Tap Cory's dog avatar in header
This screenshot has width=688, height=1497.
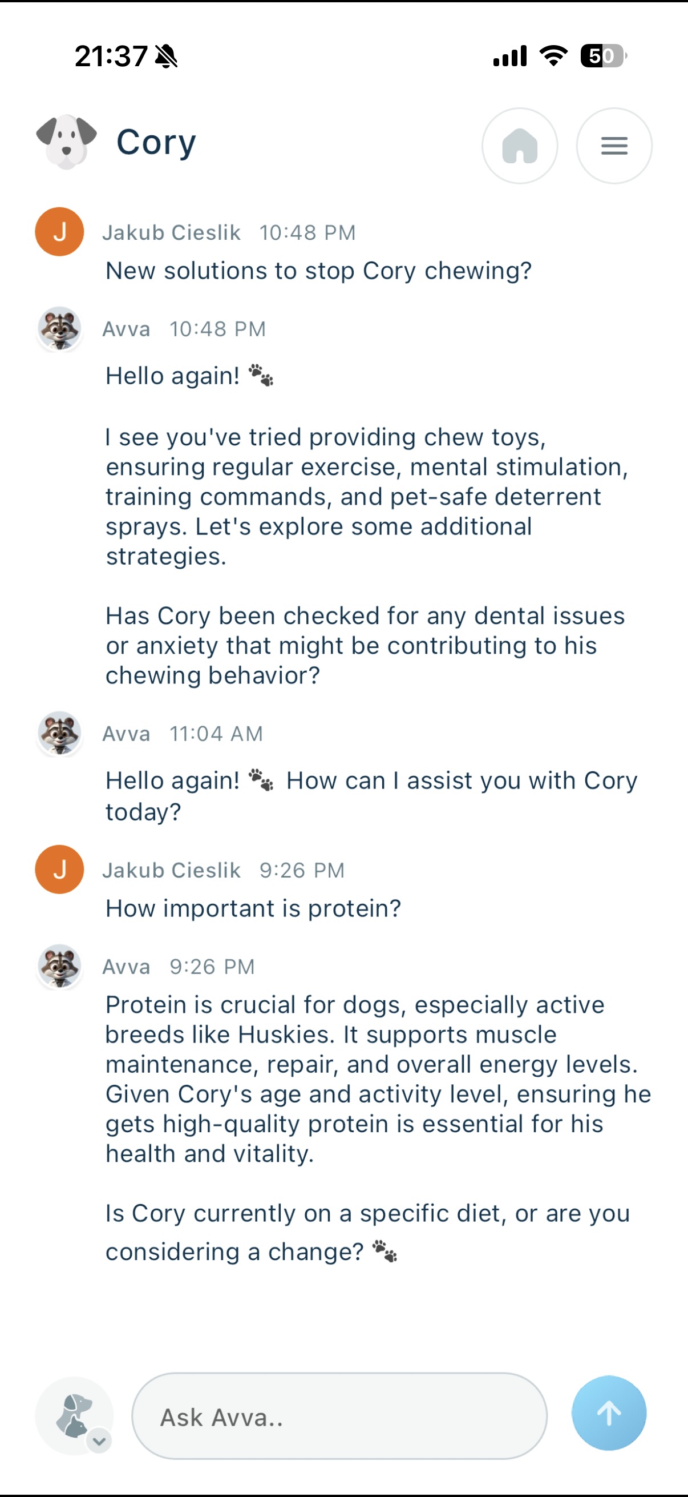click(66, 142)
